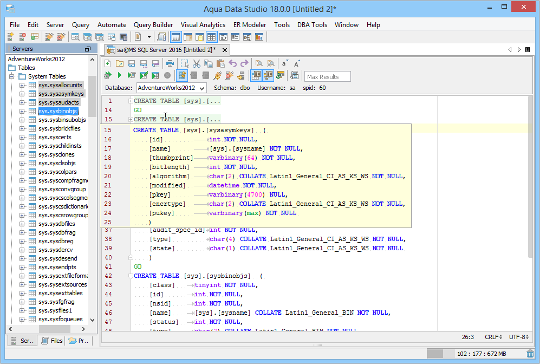Click the Execute green play icon
540x364 pixels.
coord(119,75)
